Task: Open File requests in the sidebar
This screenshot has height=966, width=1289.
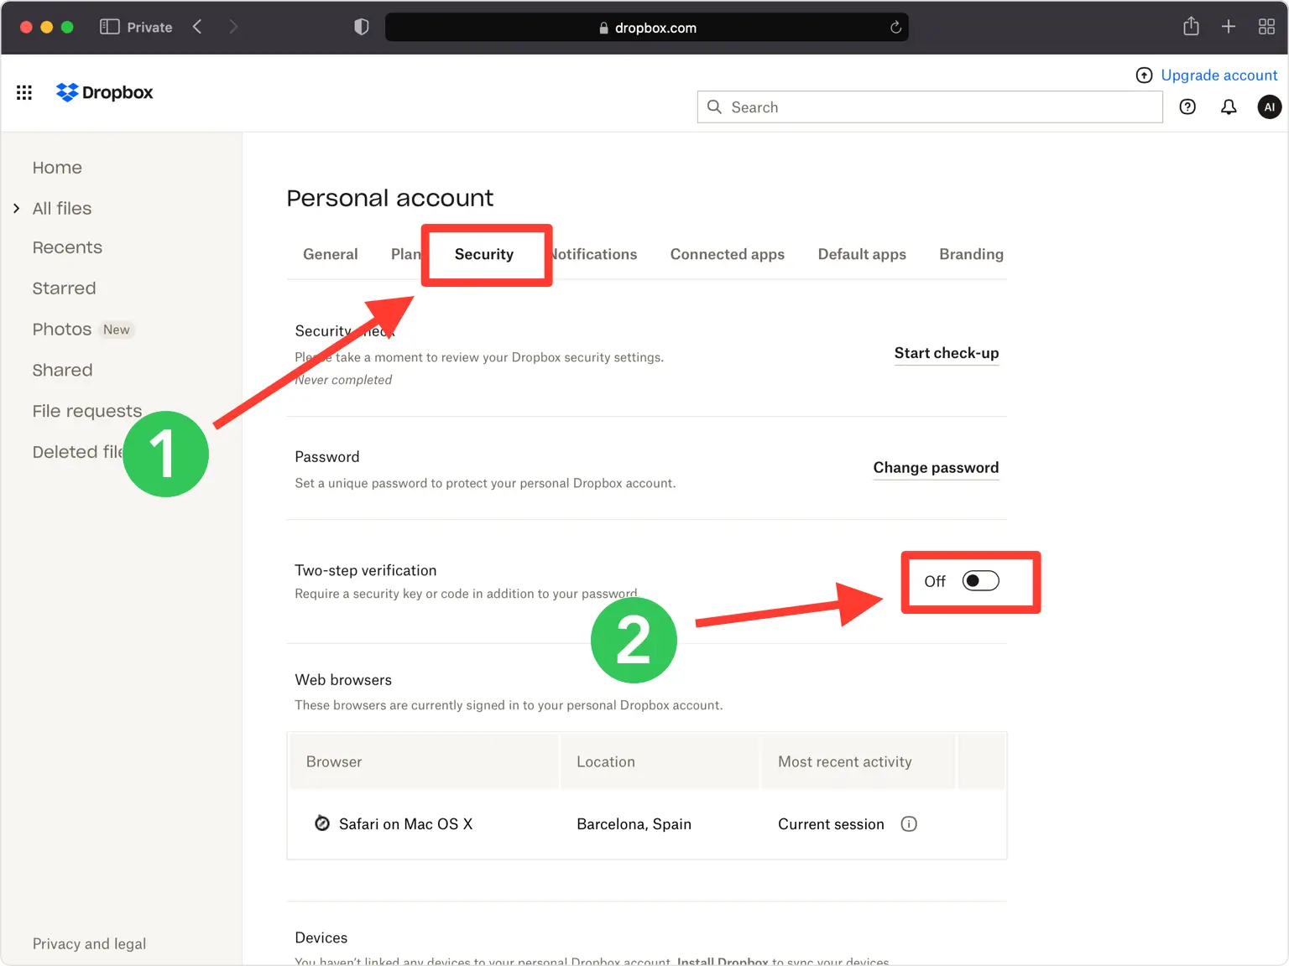Action: coord(86,411)
